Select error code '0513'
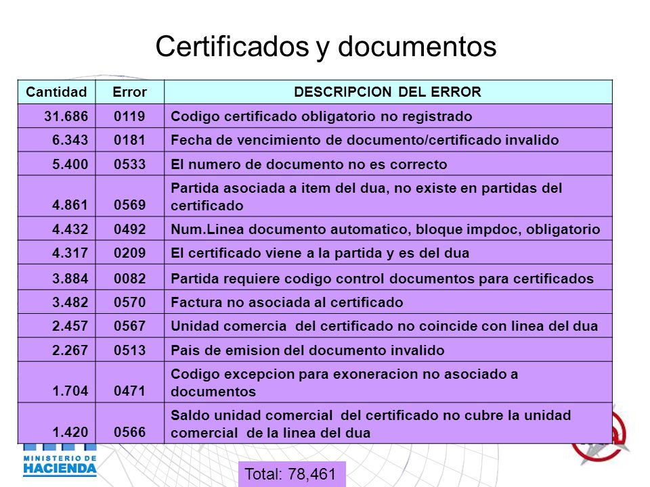 coord(130,351)
